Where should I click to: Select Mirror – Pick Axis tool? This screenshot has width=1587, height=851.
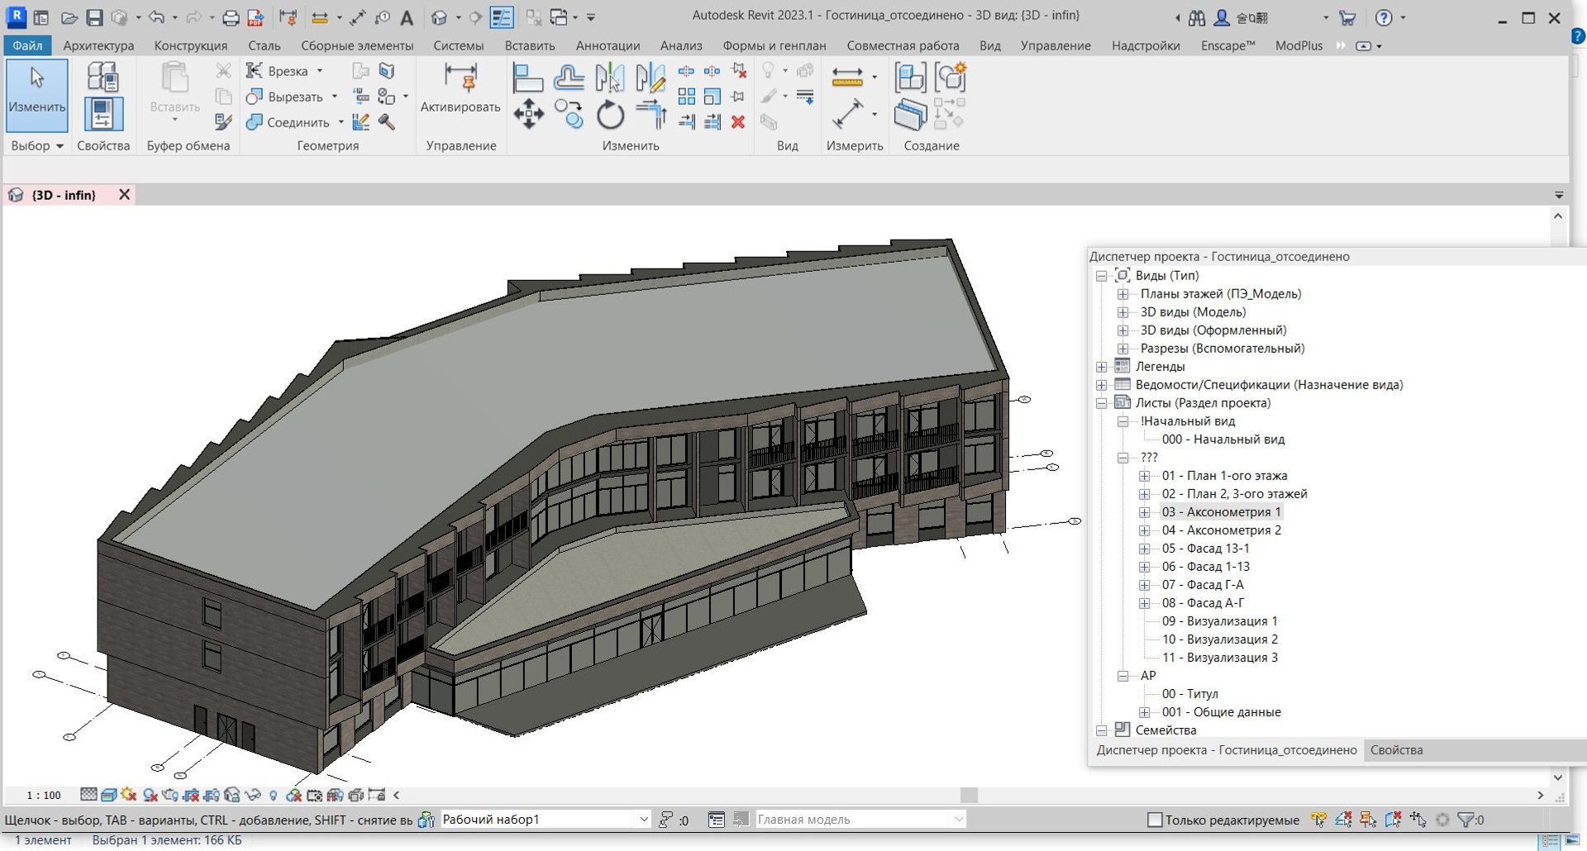click(x=610, y=78)
